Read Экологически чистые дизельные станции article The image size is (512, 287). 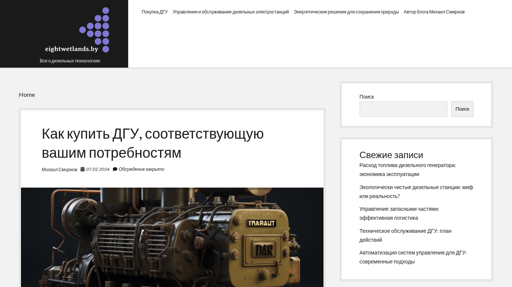coord(416,192)
